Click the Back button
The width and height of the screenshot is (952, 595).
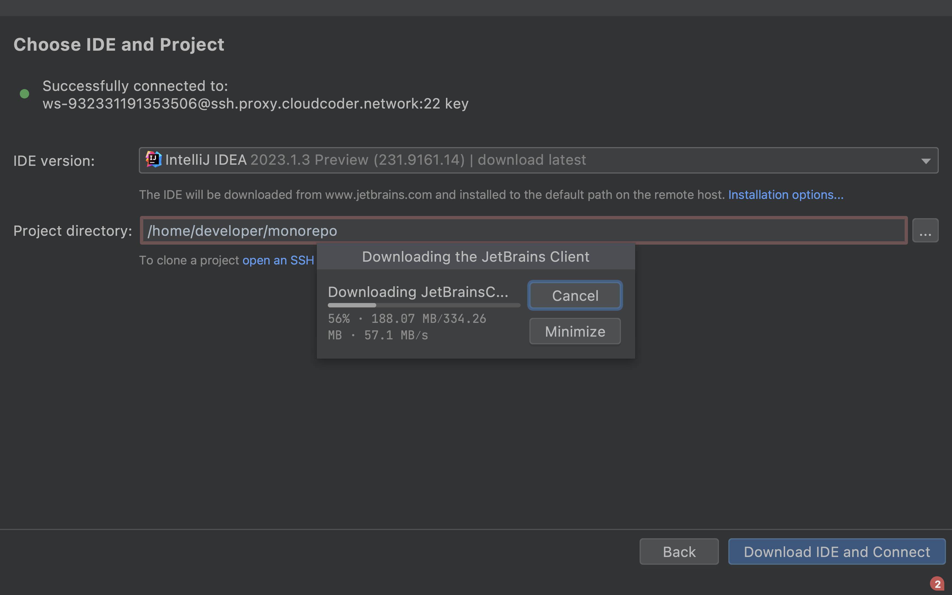(678, 551)
